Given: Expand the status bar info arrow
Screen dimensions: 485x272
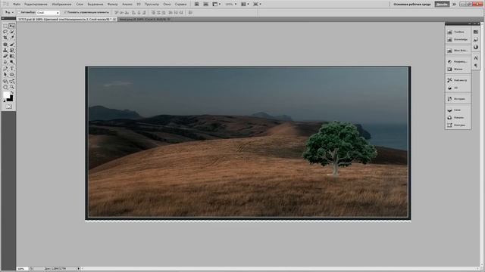Looking at the screenshot, I should click(79, 269).
